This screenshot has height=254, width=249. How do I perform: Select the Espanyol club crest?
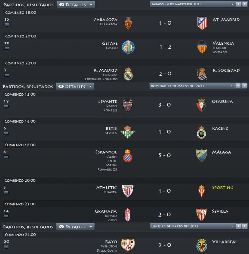128,156
